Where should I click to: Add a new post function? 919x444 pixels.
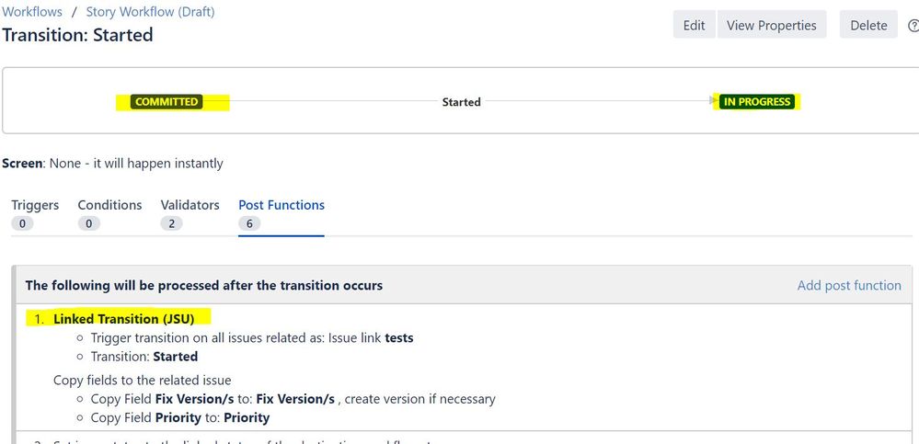tap(848, 285)
